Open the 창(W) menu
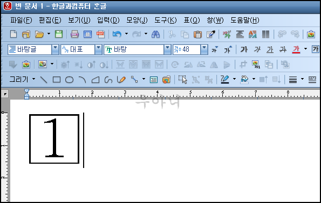 (x=215, y=20)
